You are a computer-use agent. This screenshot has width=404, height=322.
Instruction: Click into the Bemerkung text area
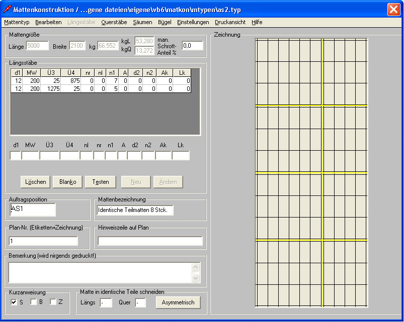100,273
